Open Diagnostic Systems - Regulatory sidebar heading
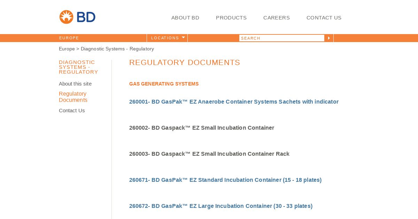Viewport: 418px width, 219px height. [78, 67]
